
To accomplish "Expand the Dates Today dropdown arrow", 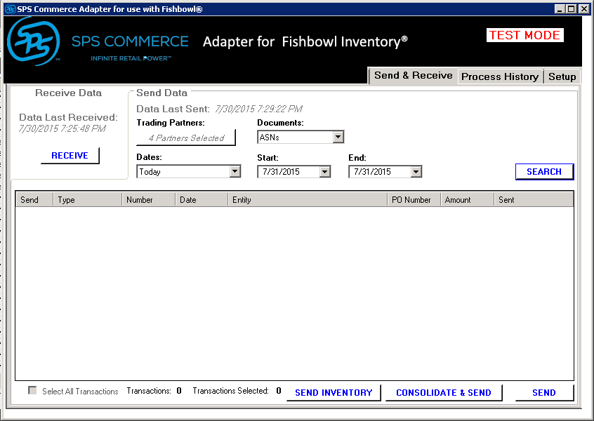I will click(235, 171).
